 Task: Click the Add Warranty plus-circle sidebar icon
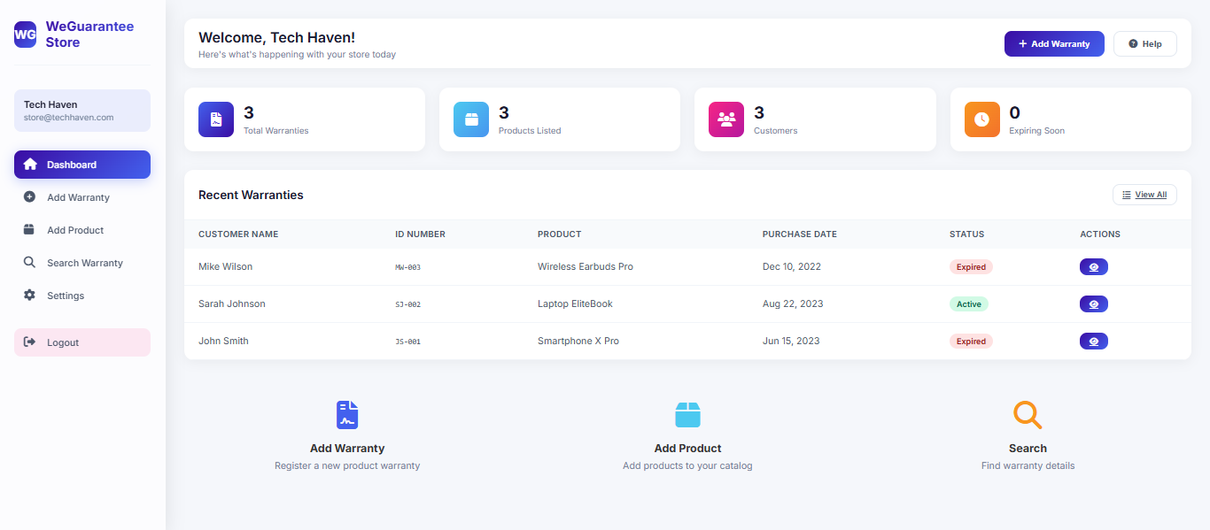(29, 197)
